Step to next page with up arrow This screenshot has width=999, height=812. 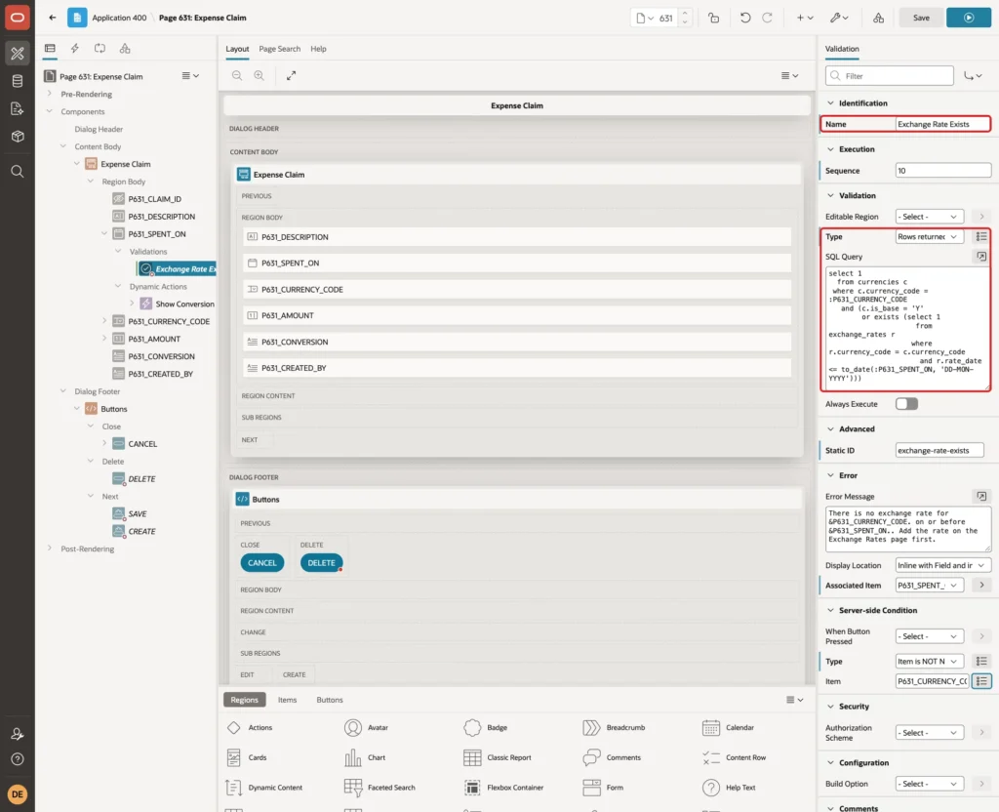tap(685, 14)
